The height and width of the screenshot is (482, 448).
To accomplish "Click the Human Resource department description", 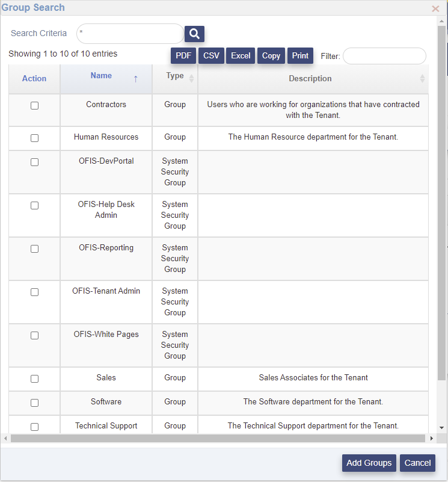I will [313, 137].
